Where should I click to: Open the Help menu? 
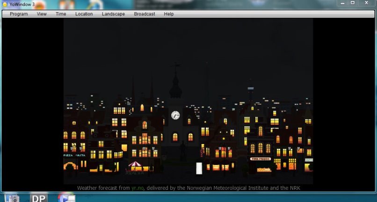(x=169, y=14)
